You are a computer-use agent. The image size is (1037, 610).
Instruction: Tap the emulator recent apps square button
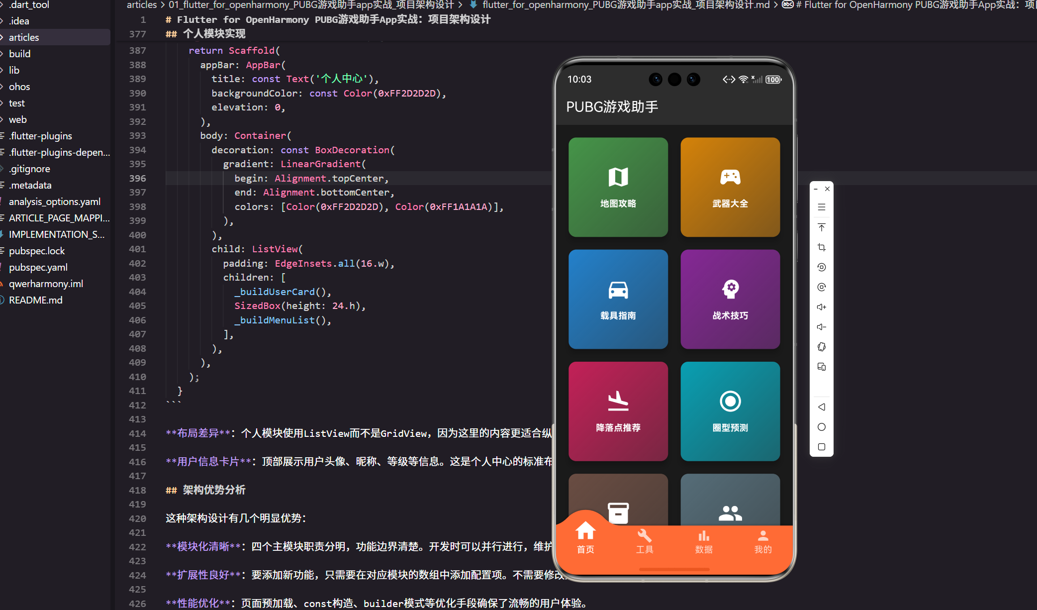point(822,447)
